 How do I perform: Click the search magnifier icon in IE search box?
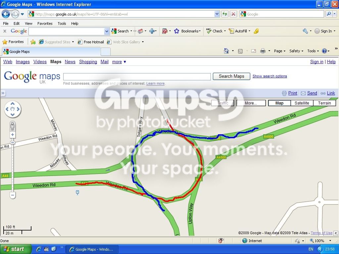329,14
